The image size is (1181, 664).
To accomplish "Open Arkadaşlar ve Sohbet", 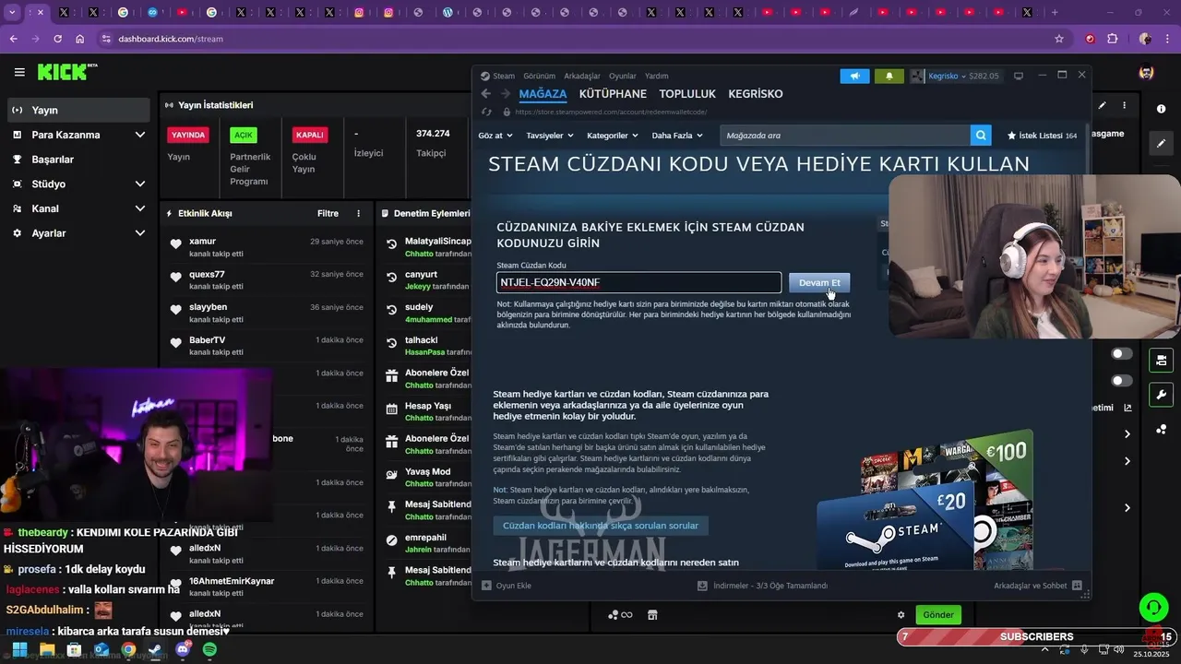I will 1037,586.
